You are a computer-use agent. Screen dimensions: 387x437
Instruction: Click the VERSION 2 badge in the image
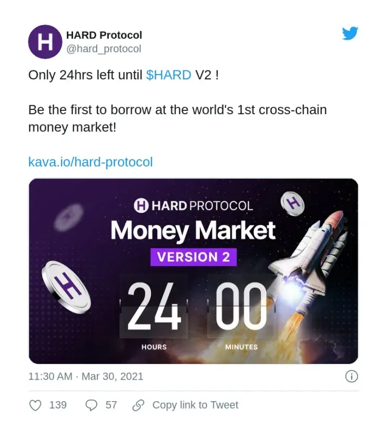[x=193, y=258]
